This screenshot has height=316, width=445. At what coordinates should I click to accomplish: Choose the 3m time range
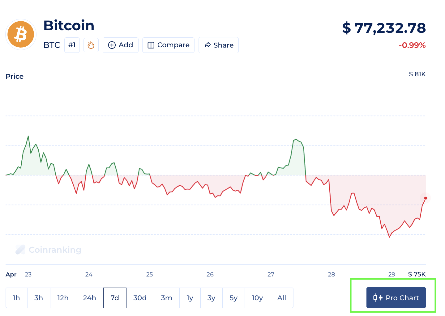[x=166, y=298]
